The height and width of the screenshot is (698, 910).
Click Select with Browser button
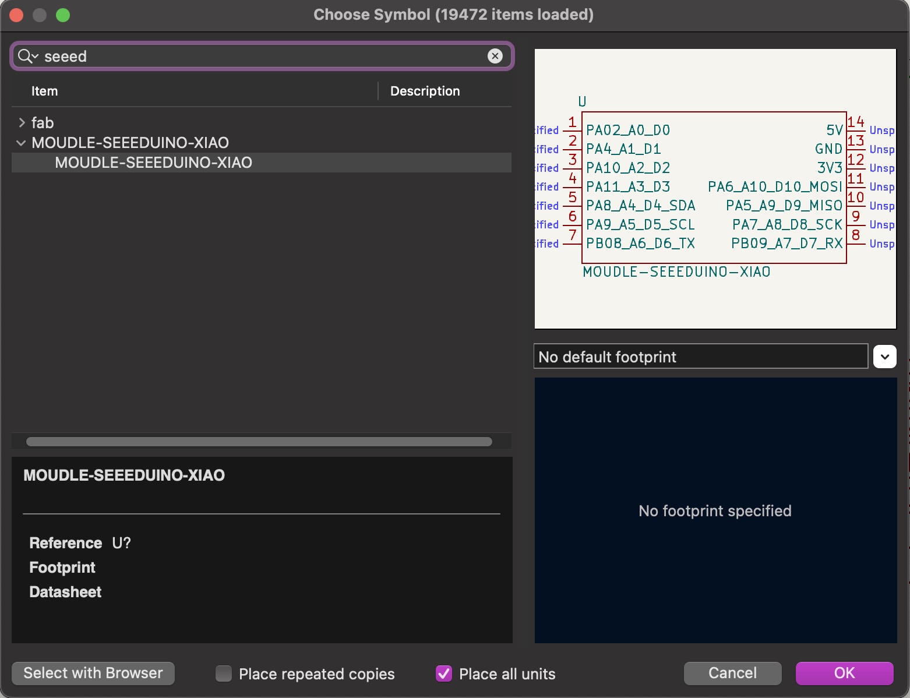pyautogui.click(x=93, y=673)
